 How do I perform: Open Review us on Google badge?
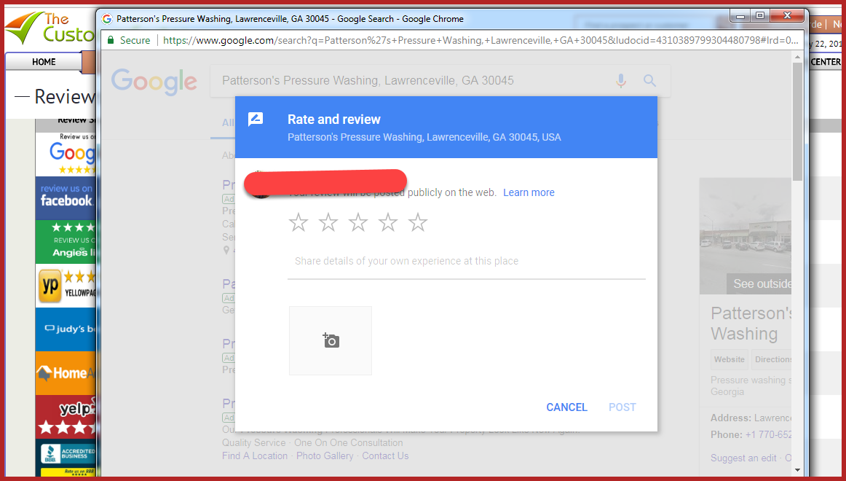coord(66,154)
